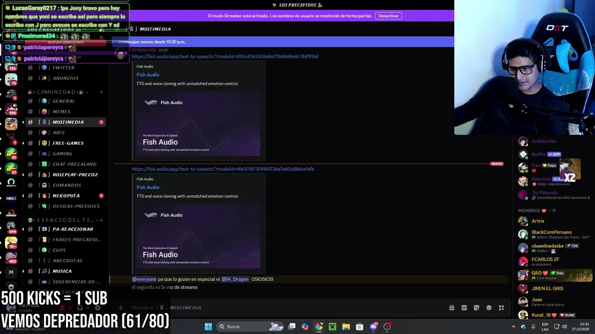Focus the 'Mensaje # MULTIMEDIA' input box

tap(279, 308)
